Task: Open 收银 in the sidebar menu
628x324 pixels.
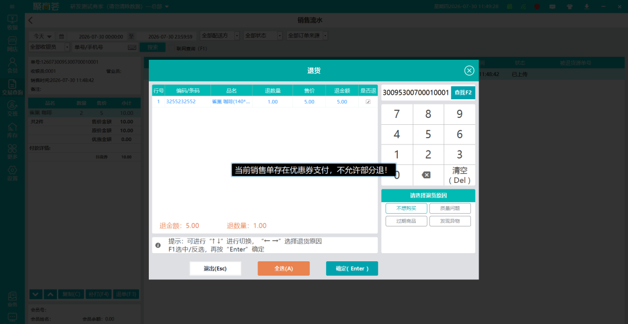Action: click(12, 22)
